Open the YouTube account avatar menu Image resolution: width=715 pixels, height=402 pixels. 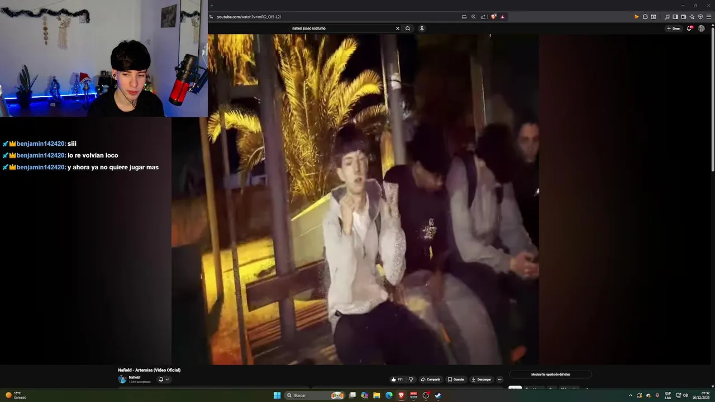tap(702, 28)
